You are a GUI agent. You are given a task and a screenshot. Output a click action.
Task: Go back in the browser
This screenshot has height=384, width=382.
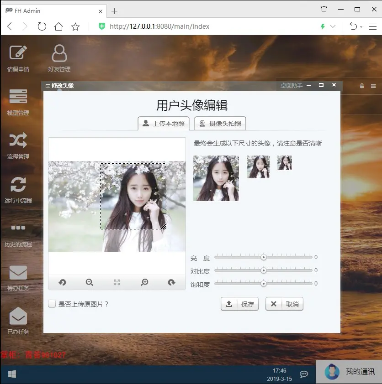pos(10,26)
